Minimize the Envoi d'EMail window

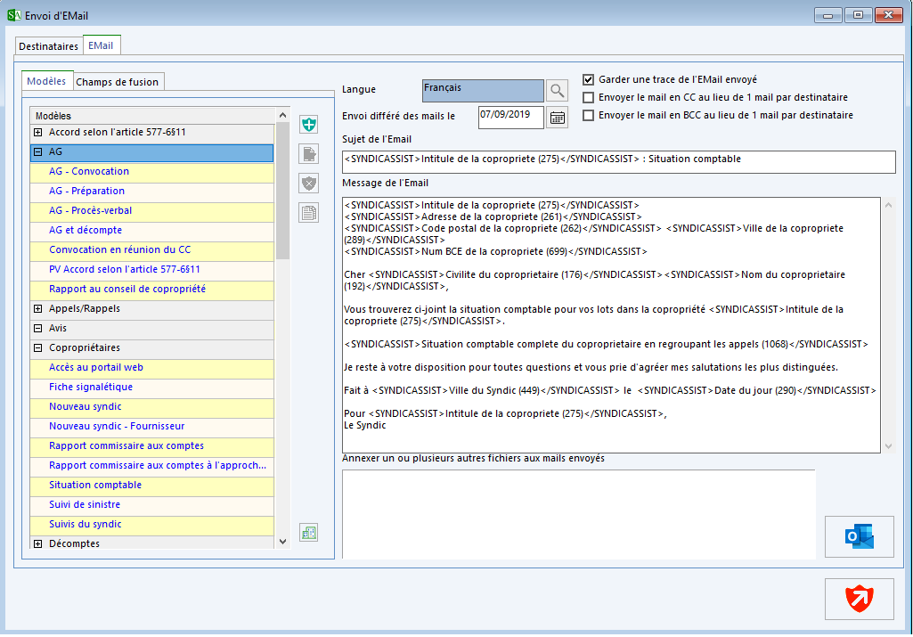[x=828, y=15]
